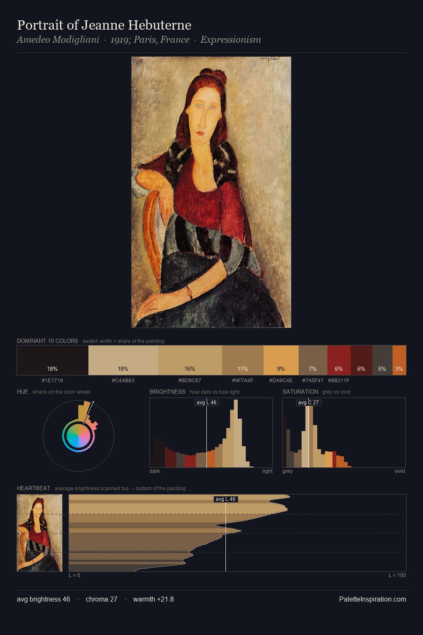Click avg brightness 46 in footer
Image resolution: width=423 pixels, height=635 pixels.
(44, 599)
